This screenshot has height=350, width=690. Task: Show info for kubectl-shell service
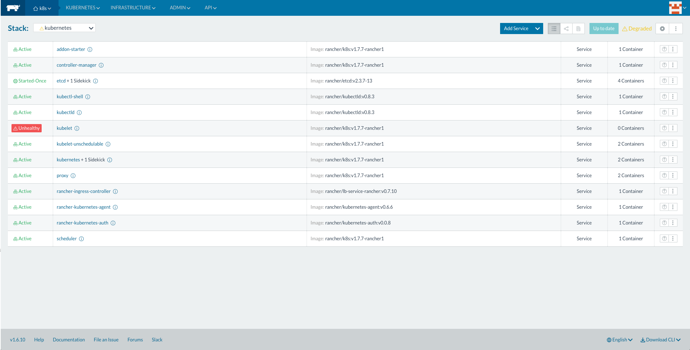(x=88, y=97)
